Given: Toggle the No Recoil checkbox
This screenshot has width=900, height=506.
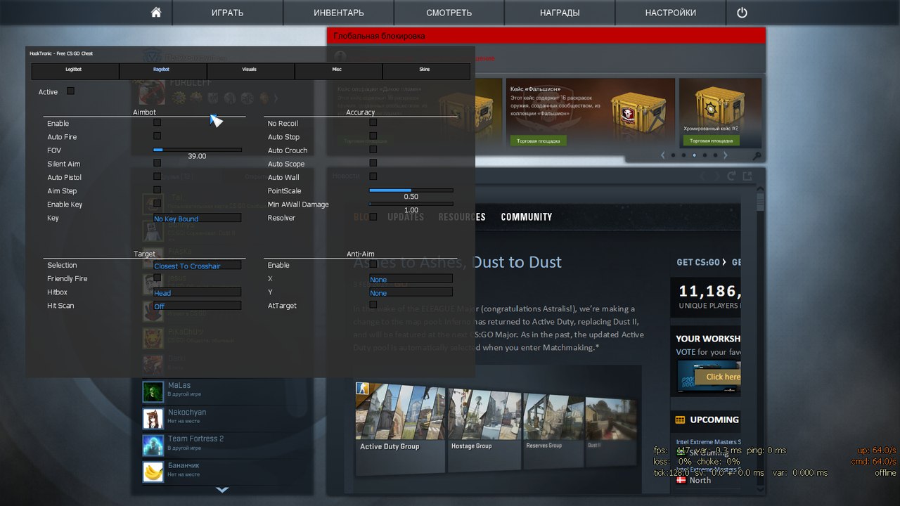Looking at the screenshot, I should coord(373,122).
